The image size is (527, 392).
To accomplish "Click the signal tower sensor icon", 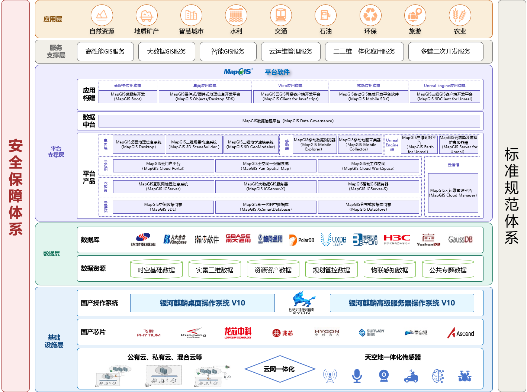I will pyautogui.click(x=330, y=376).
